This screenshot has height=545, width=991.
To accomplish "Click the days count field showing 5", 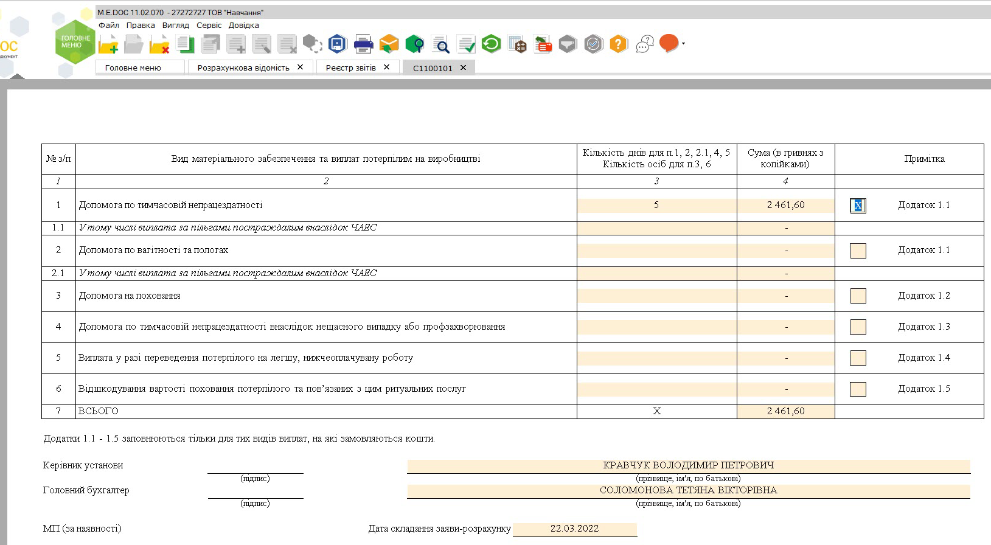I will pyautogui.click(x=656, y=205).
